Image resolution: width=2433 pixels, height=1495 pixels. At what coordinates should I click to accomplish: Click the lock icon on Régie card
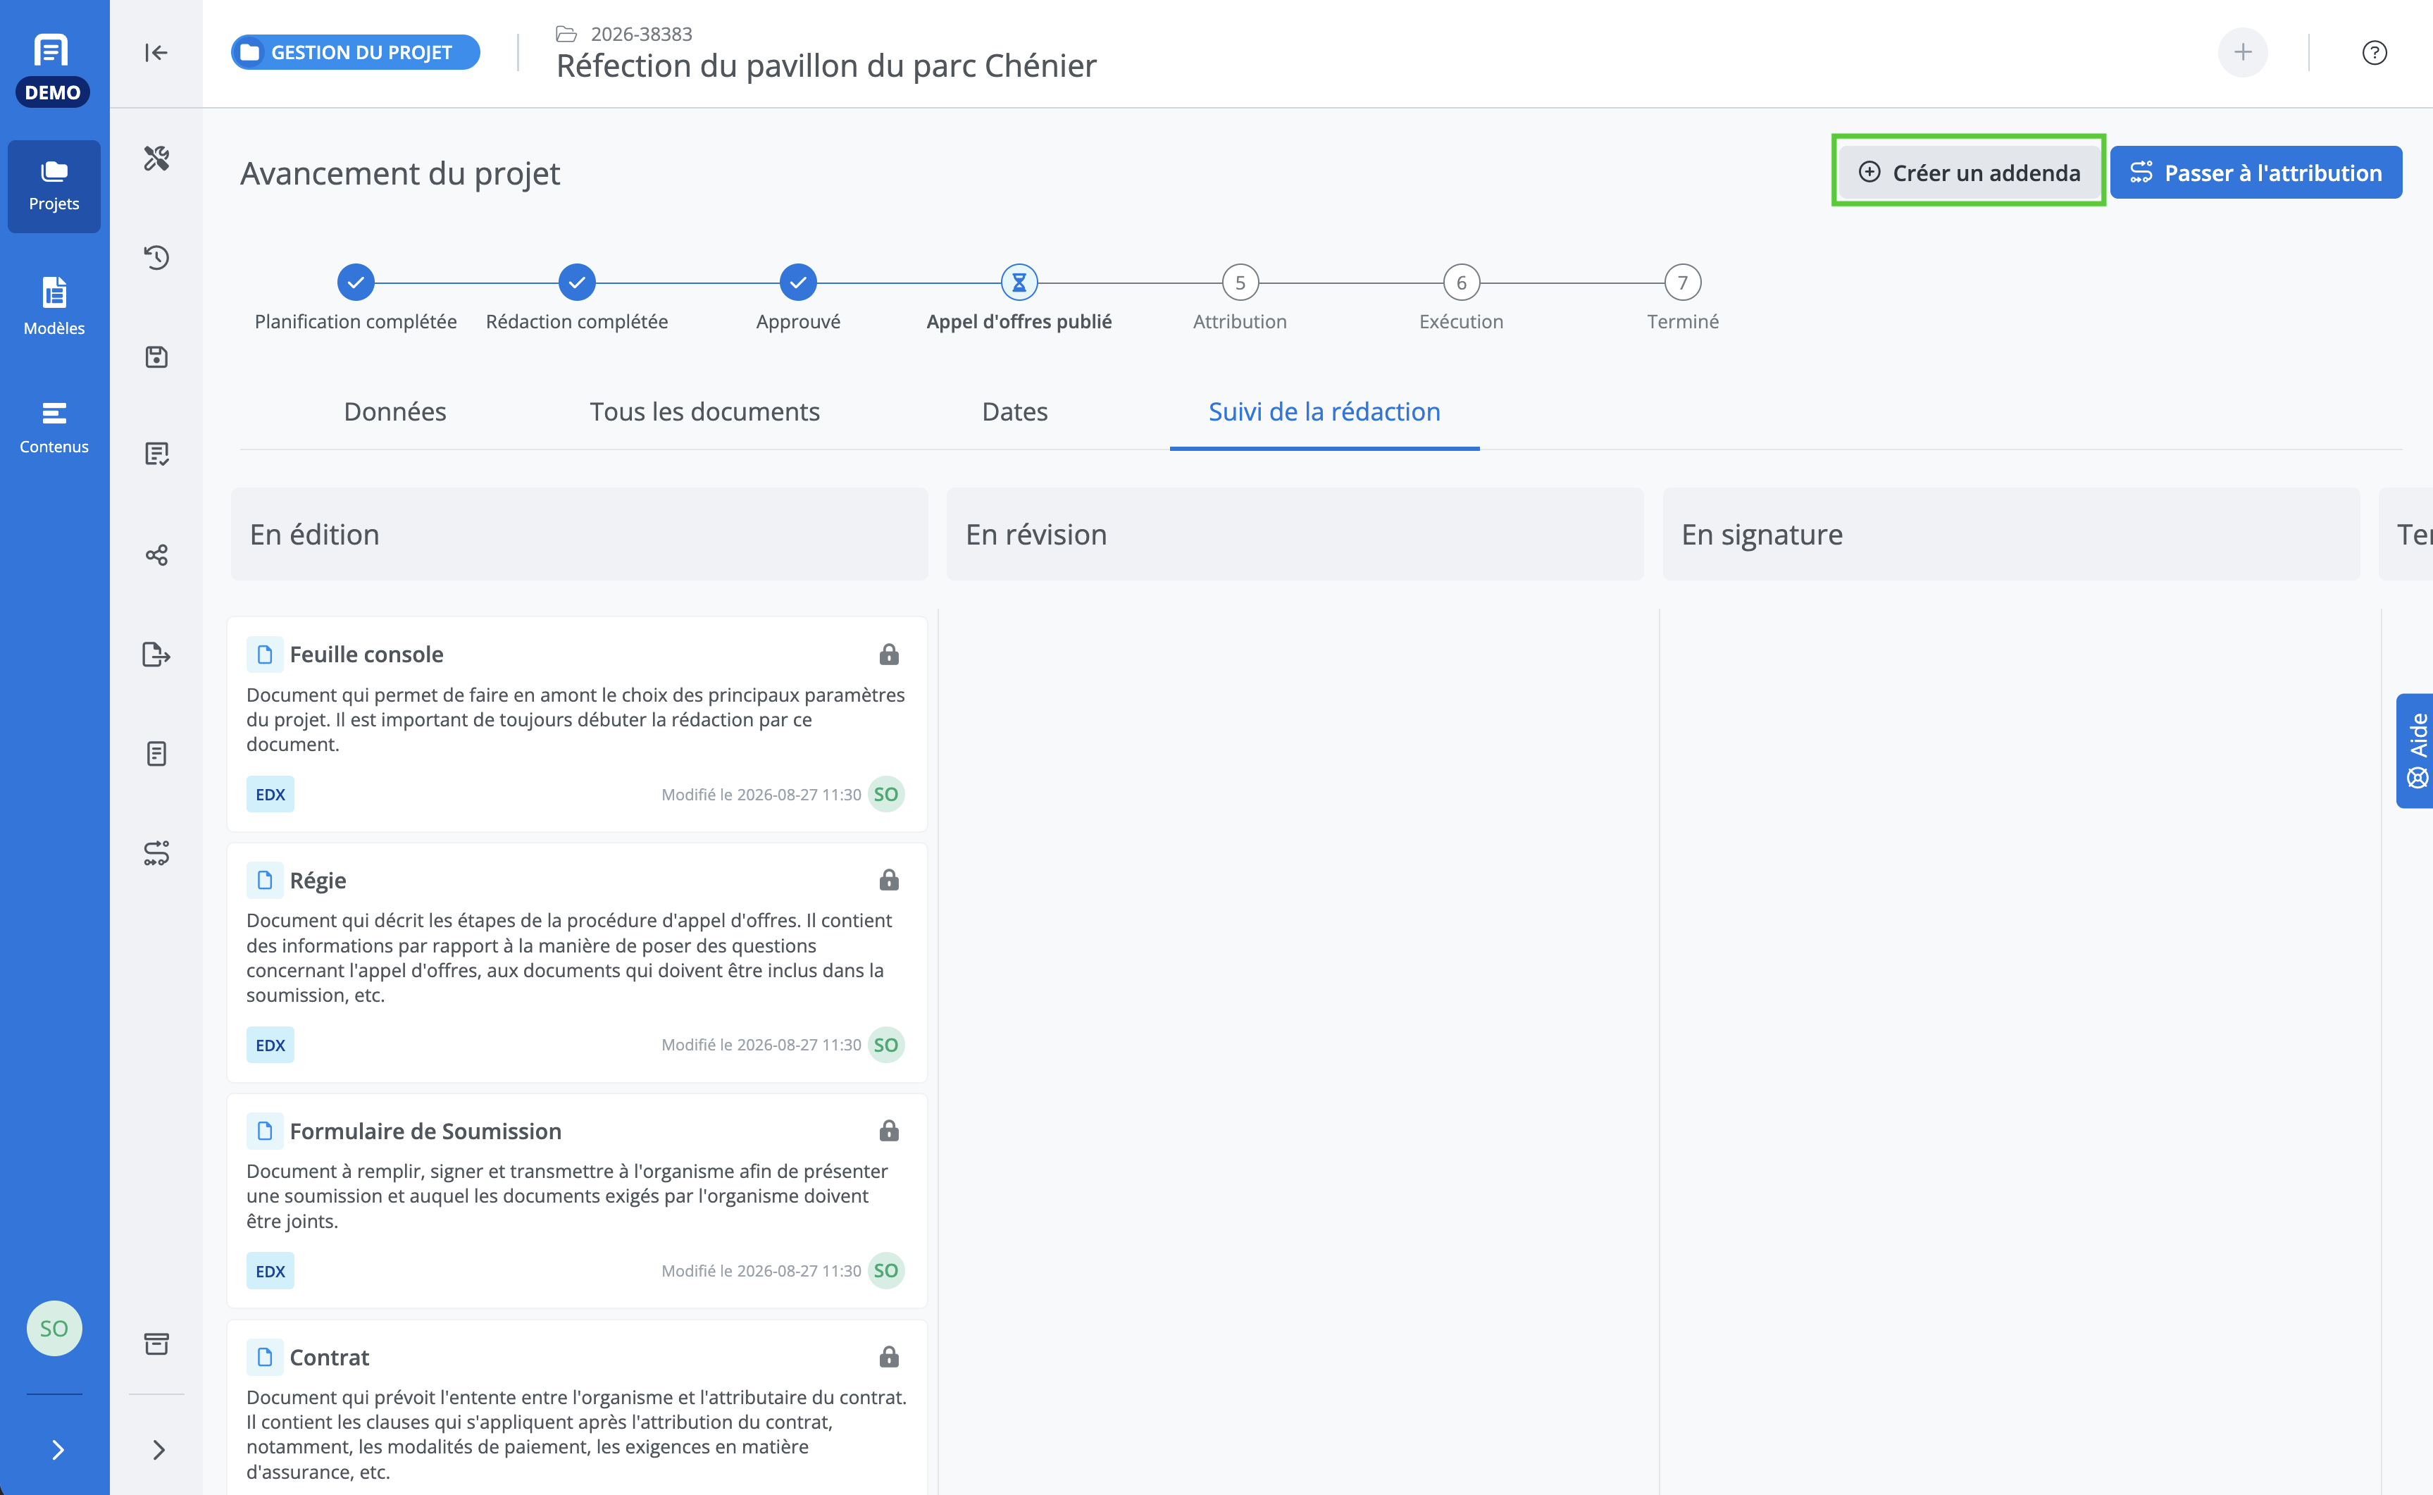(889, 880)
